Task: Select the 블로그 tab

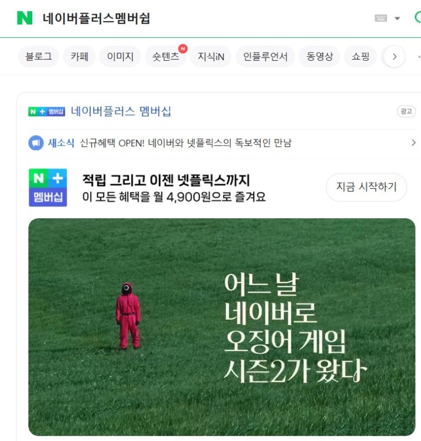Action: [x=39, y=57]
